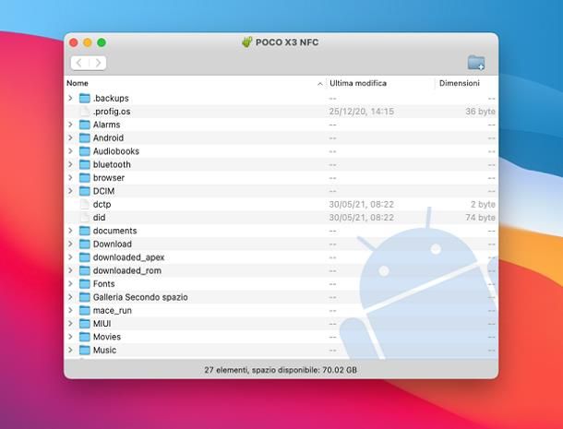563x429 pixels.
Task: Click the dctp file name
Action: (x=102, y=204)
